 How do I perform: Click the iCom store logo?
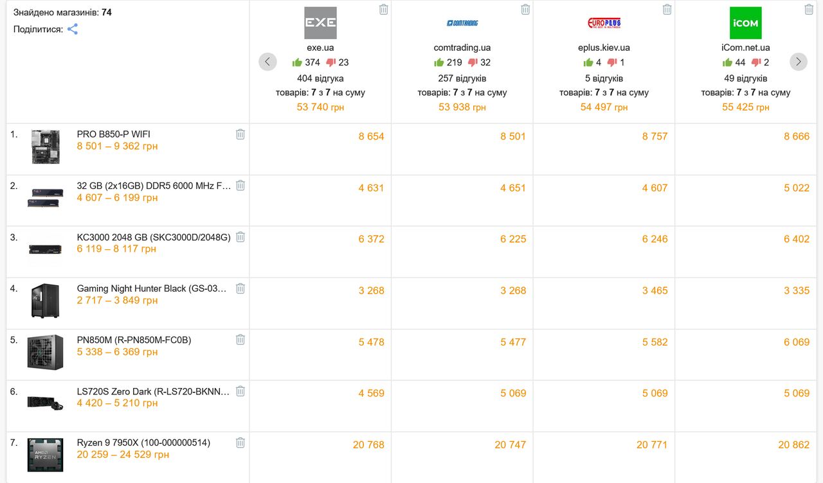pos(746,23)
